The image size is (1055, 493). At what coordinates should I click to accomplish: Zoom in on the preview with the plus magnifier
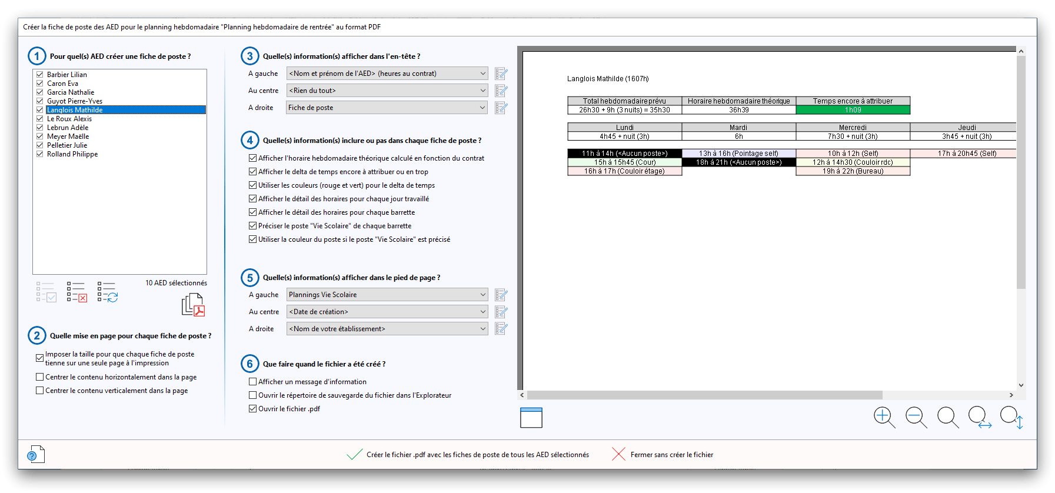click(x=884, y=417)
